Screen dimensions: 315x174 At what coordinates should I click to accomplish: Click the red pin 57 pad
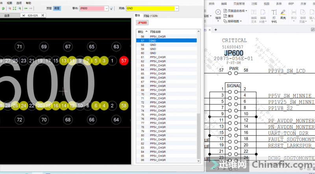pyautogui.click(x=124, y=61)
